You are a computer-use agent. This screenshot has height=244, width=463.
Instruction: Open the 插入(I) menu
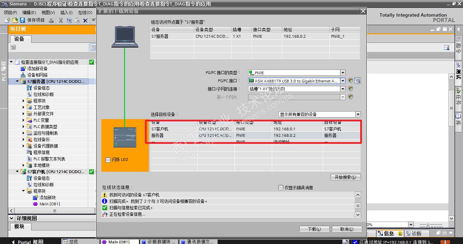coord(66,13)
